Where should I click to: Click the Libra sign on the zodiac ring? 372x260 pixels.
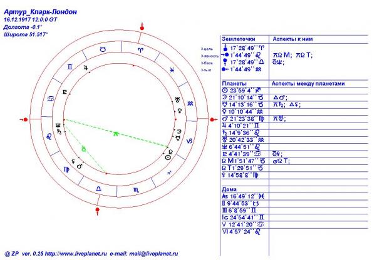point(98,189)
